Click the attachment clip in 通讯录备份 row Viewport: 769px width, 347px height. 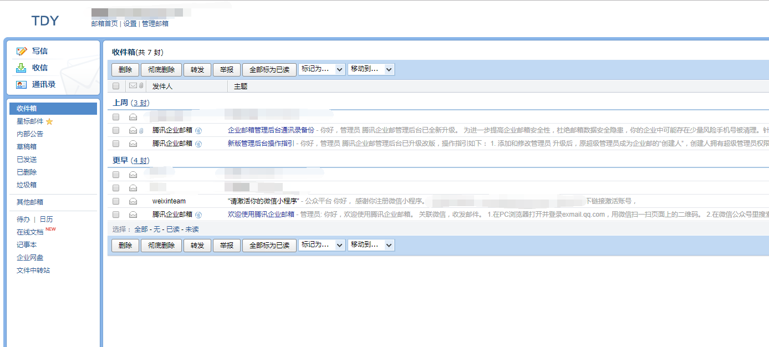141,130
